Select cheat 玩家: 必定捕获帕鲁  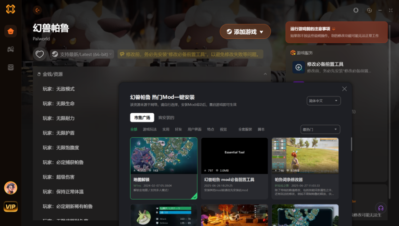pos(63,162)
